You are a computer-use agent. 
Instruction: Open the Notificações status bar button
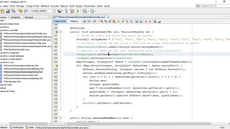[x=17, y=128]
